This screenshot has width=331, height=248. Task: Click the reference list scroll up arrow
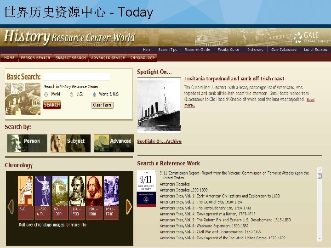pyautogui.click(x=320, y=169)
